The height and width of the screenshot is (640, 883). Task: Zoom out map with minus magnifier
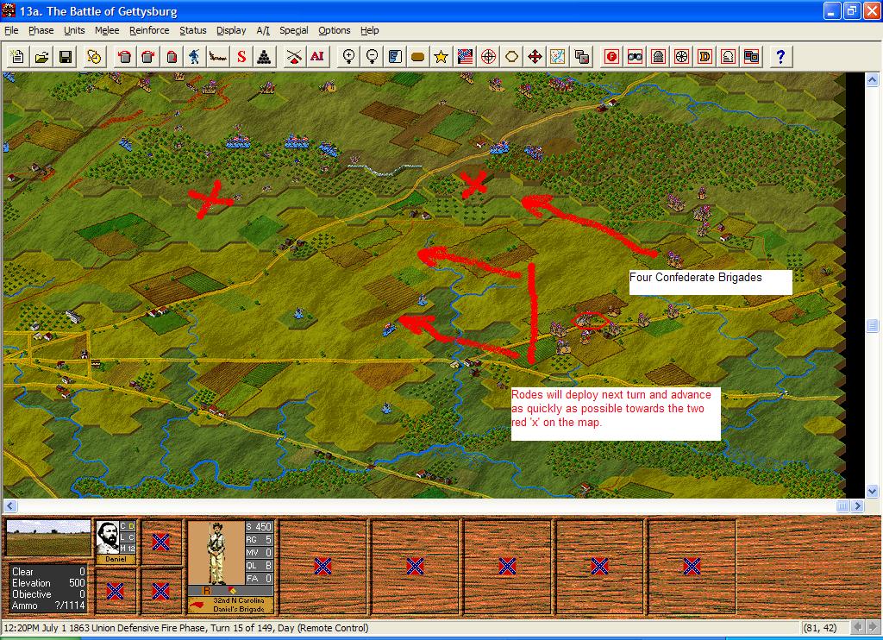pyautogui.click(x=372, y=57)
